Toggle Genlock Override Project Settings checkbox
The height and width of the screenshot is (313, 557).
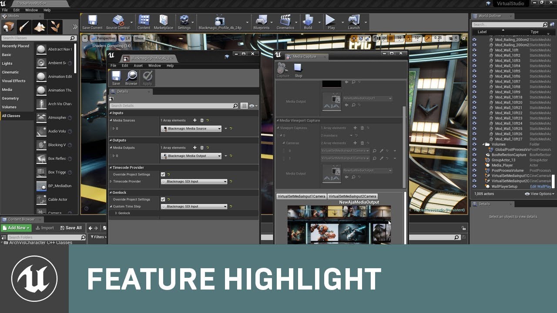(x=163, y=200)
